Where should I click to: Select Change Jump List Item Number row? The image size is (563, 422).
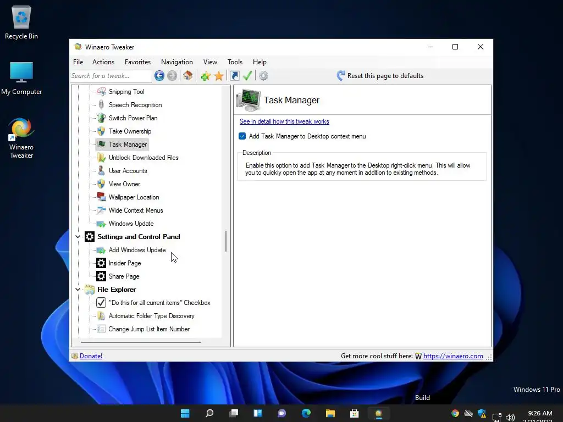tap(149, 329)
